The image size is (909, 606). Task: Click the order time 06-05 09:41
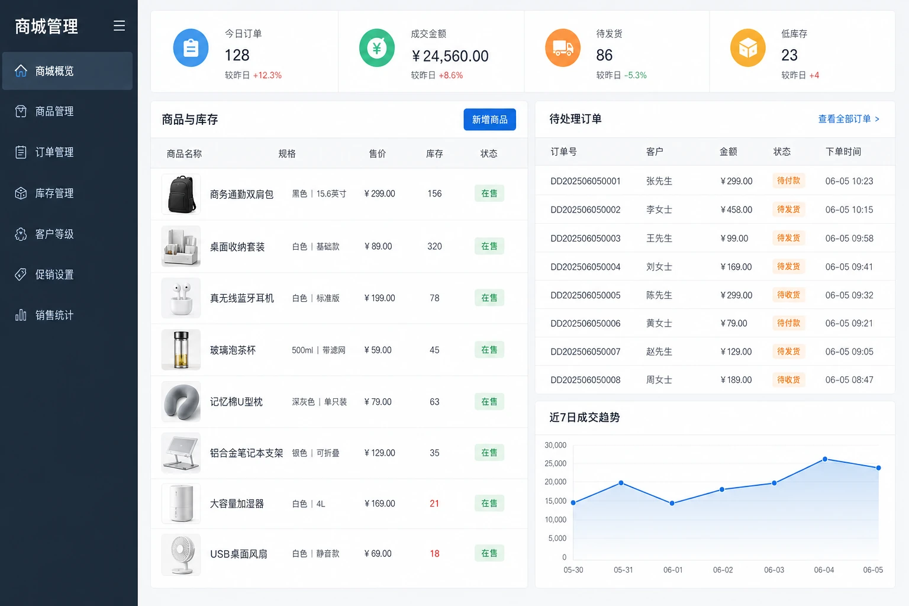point(849,267)
